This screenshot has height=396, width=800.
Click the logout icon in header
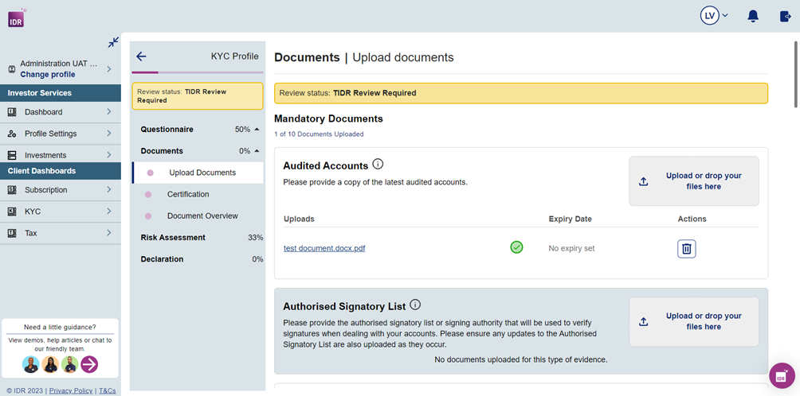coord(785,17)
